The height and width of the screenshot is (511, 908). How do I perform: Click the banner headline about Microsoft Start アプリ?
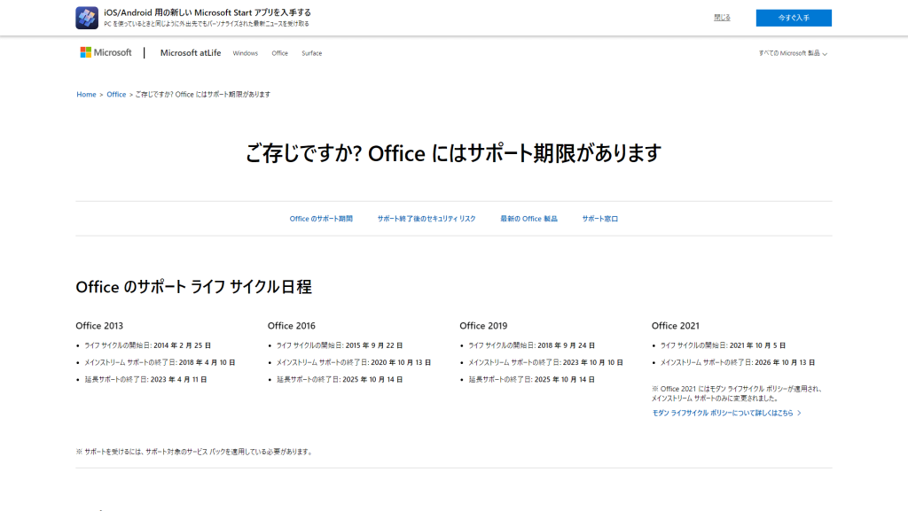[x=207, y=12]
